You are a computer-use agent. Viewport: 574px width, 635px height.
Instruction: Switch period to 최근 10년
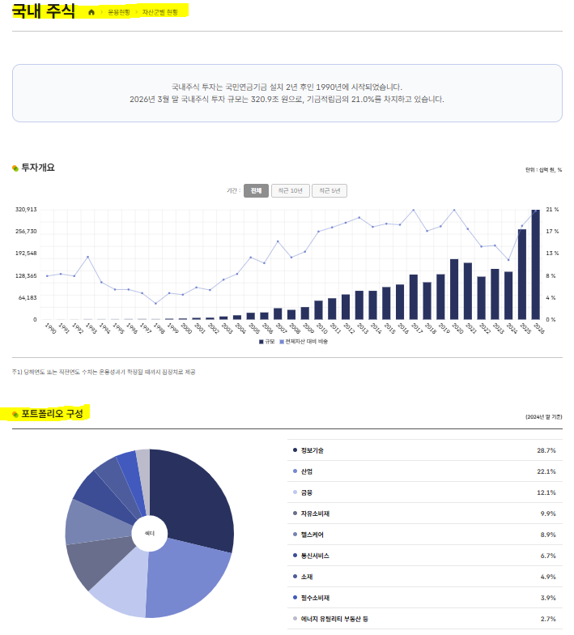click(290, 191)
